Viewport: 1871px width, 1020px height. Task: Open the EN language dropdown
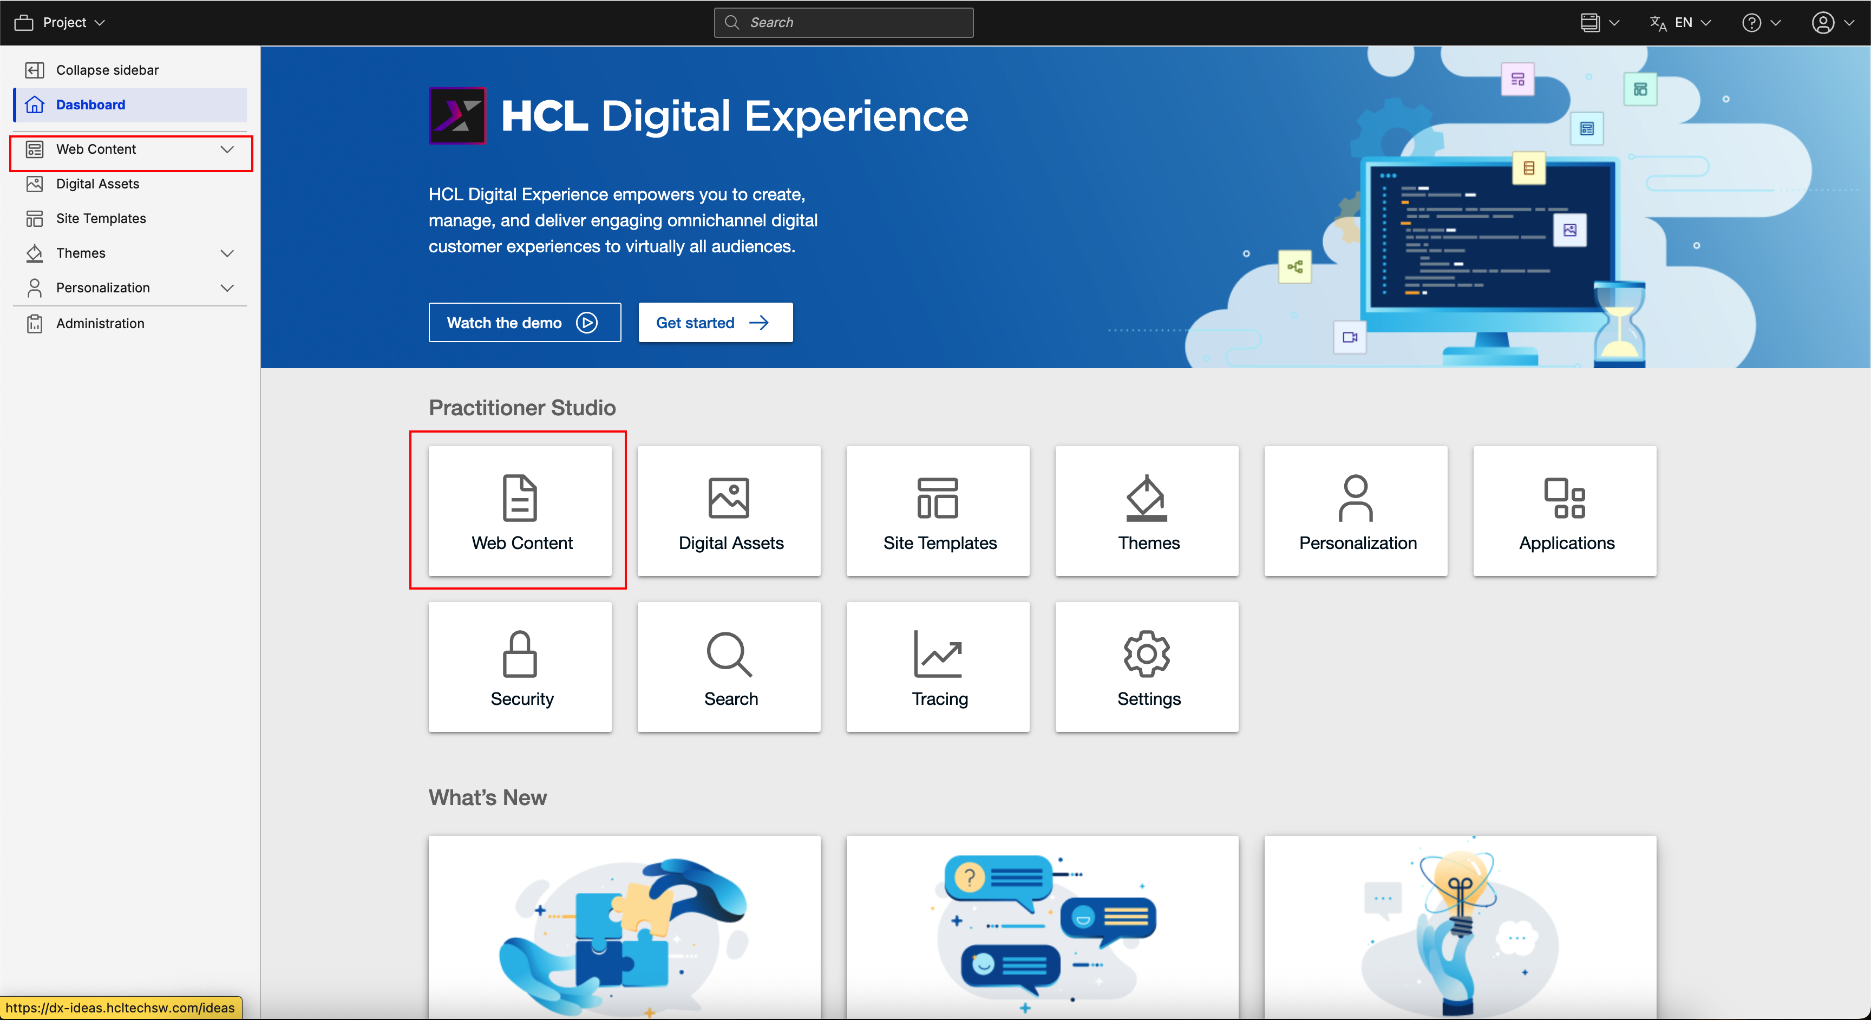pyautogui.click(x=1680, y=23)
